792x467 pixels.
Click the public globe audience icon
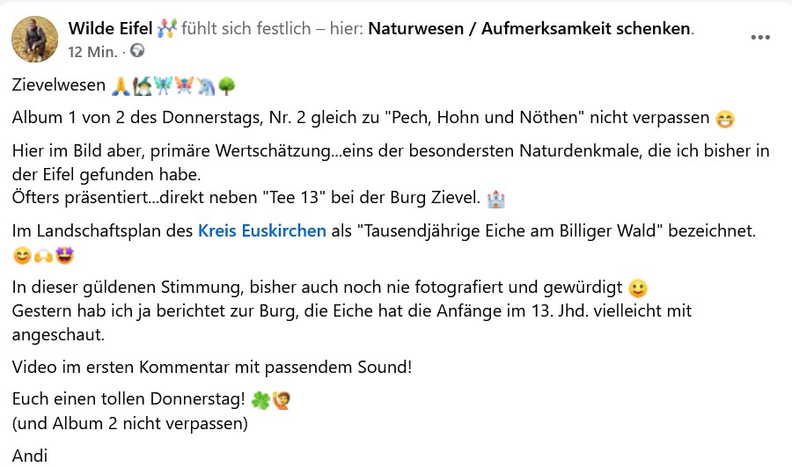click(137, 52)
